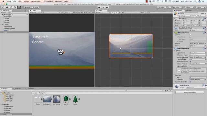Open the scene effects image icon
The width and height of the screenshot is (207, 116).
pyautogui.click(x=123, y=13)
